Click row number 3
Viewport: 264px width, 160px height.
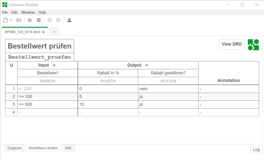click(11, 104)
